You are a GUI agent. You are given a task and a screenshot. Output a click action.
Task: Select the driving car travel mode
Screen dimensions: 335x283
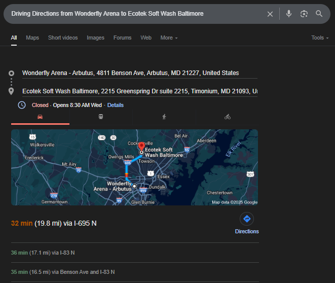40,117
